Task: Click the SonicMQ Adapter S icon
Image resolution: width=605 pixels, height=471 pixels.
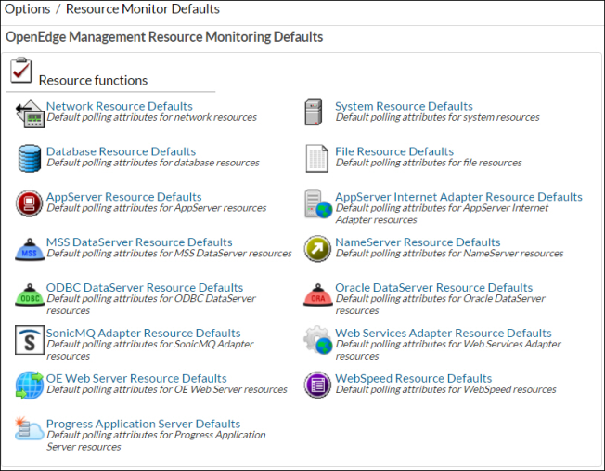Action: click(30, 340)
